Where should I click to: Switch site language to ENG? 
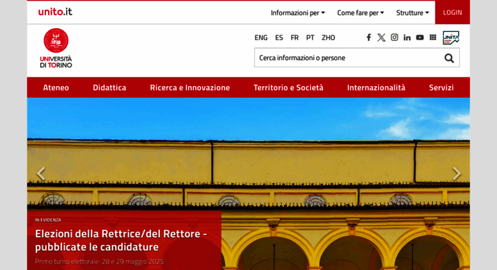coord(261,38)
